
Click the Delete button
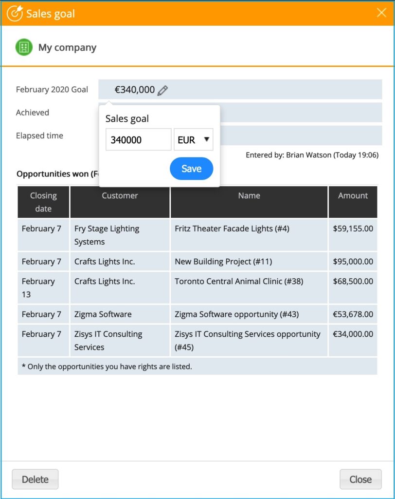click(35, 480)
